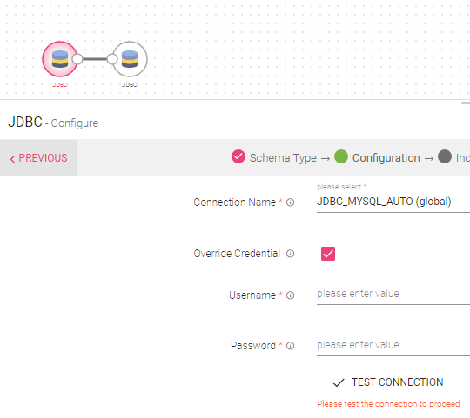
Task: Select the highlighted source JDBC node
Action: coord(60,59)
